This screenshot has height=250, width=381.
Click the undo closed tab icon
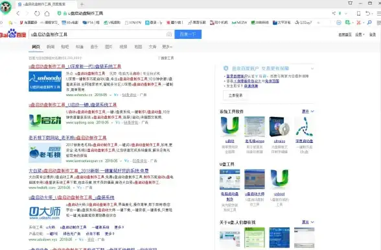pos(368,14)
